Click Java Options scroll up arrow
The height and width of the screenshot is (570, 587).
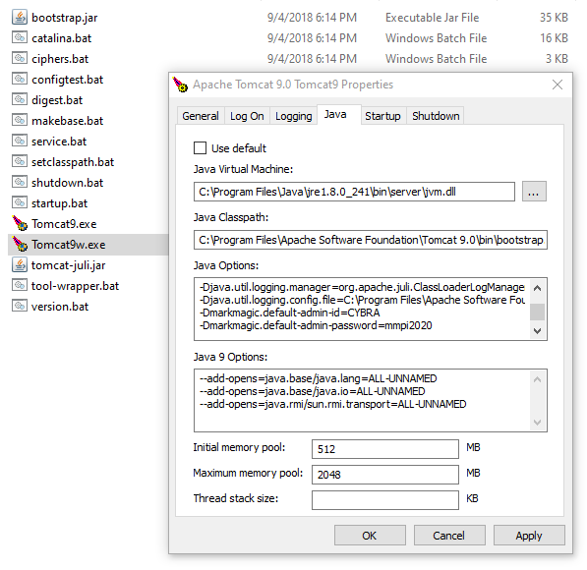(538, 287)
